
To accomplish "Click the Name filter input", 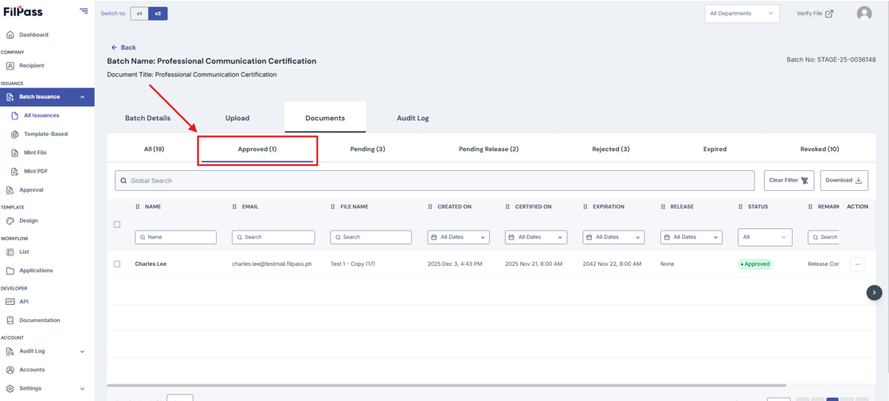I will pos(176,237).
